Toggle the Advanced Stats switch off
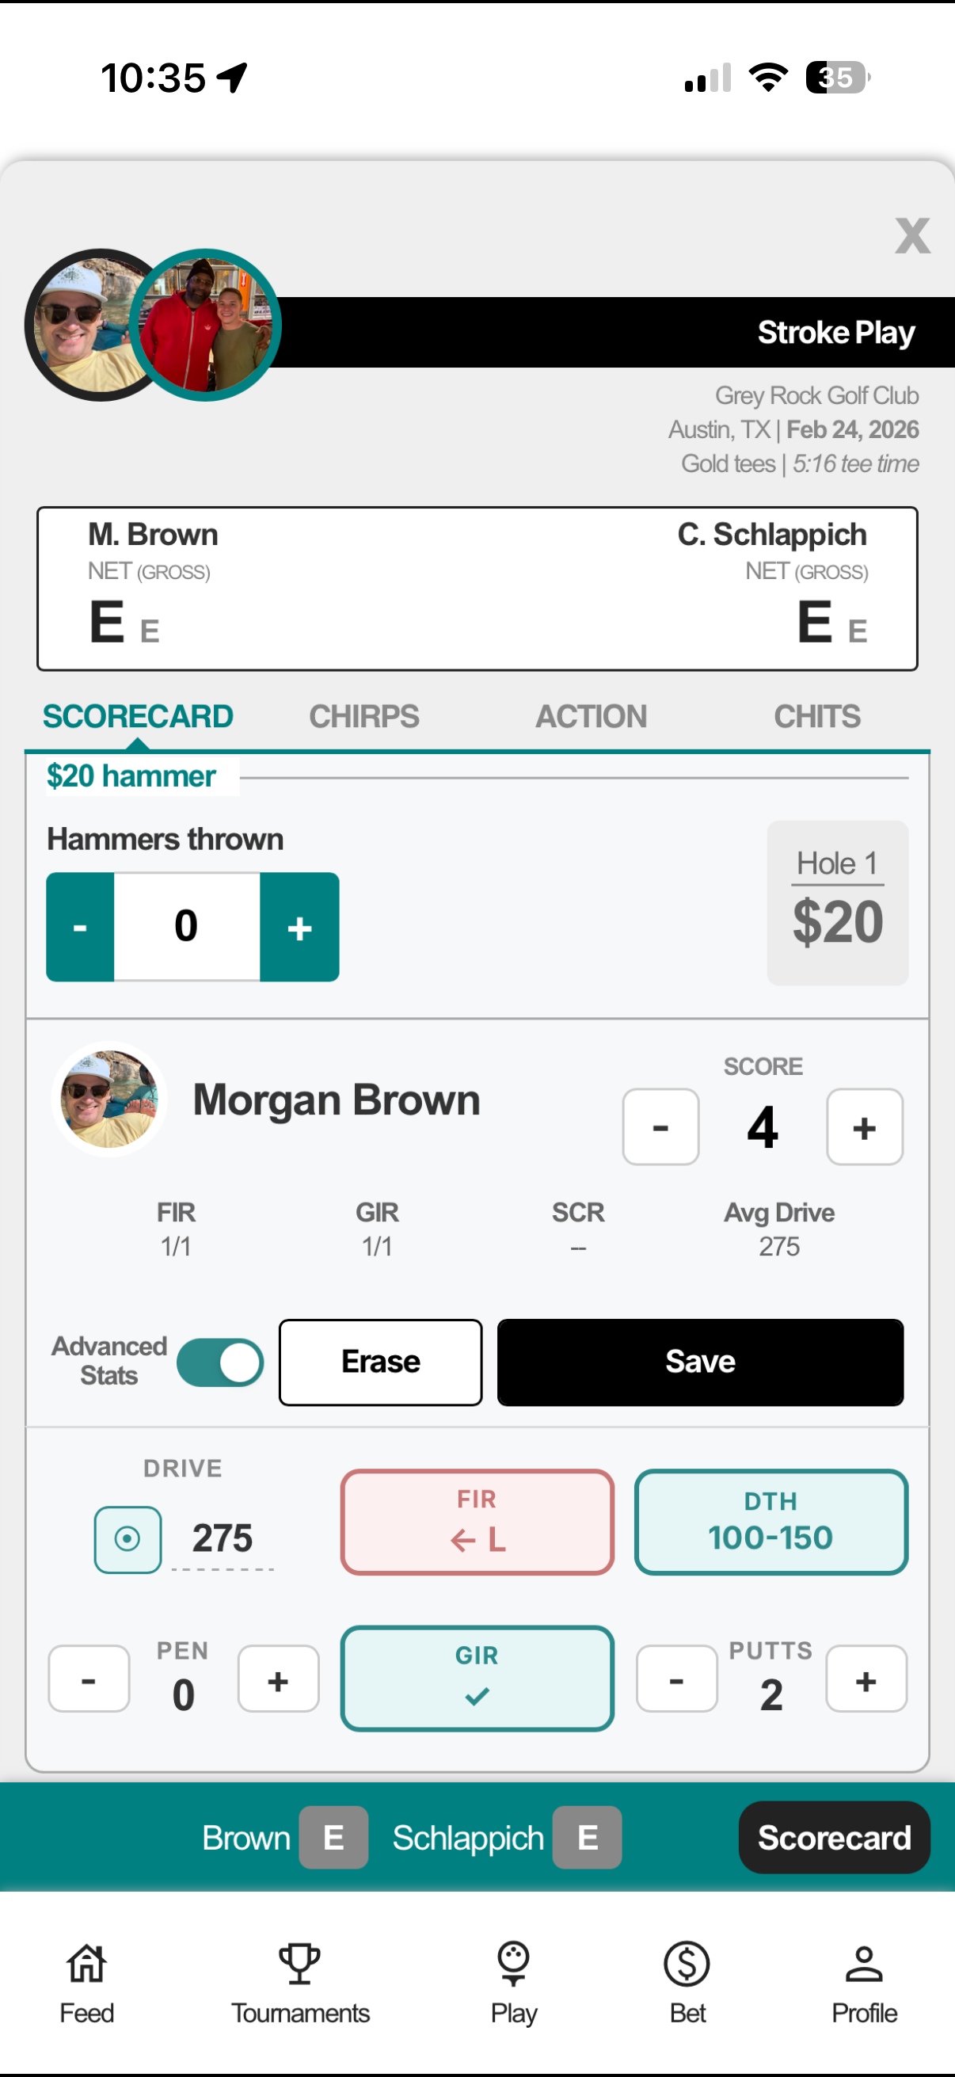This screenshot has width=955, height=2077. coord(220,1362)
